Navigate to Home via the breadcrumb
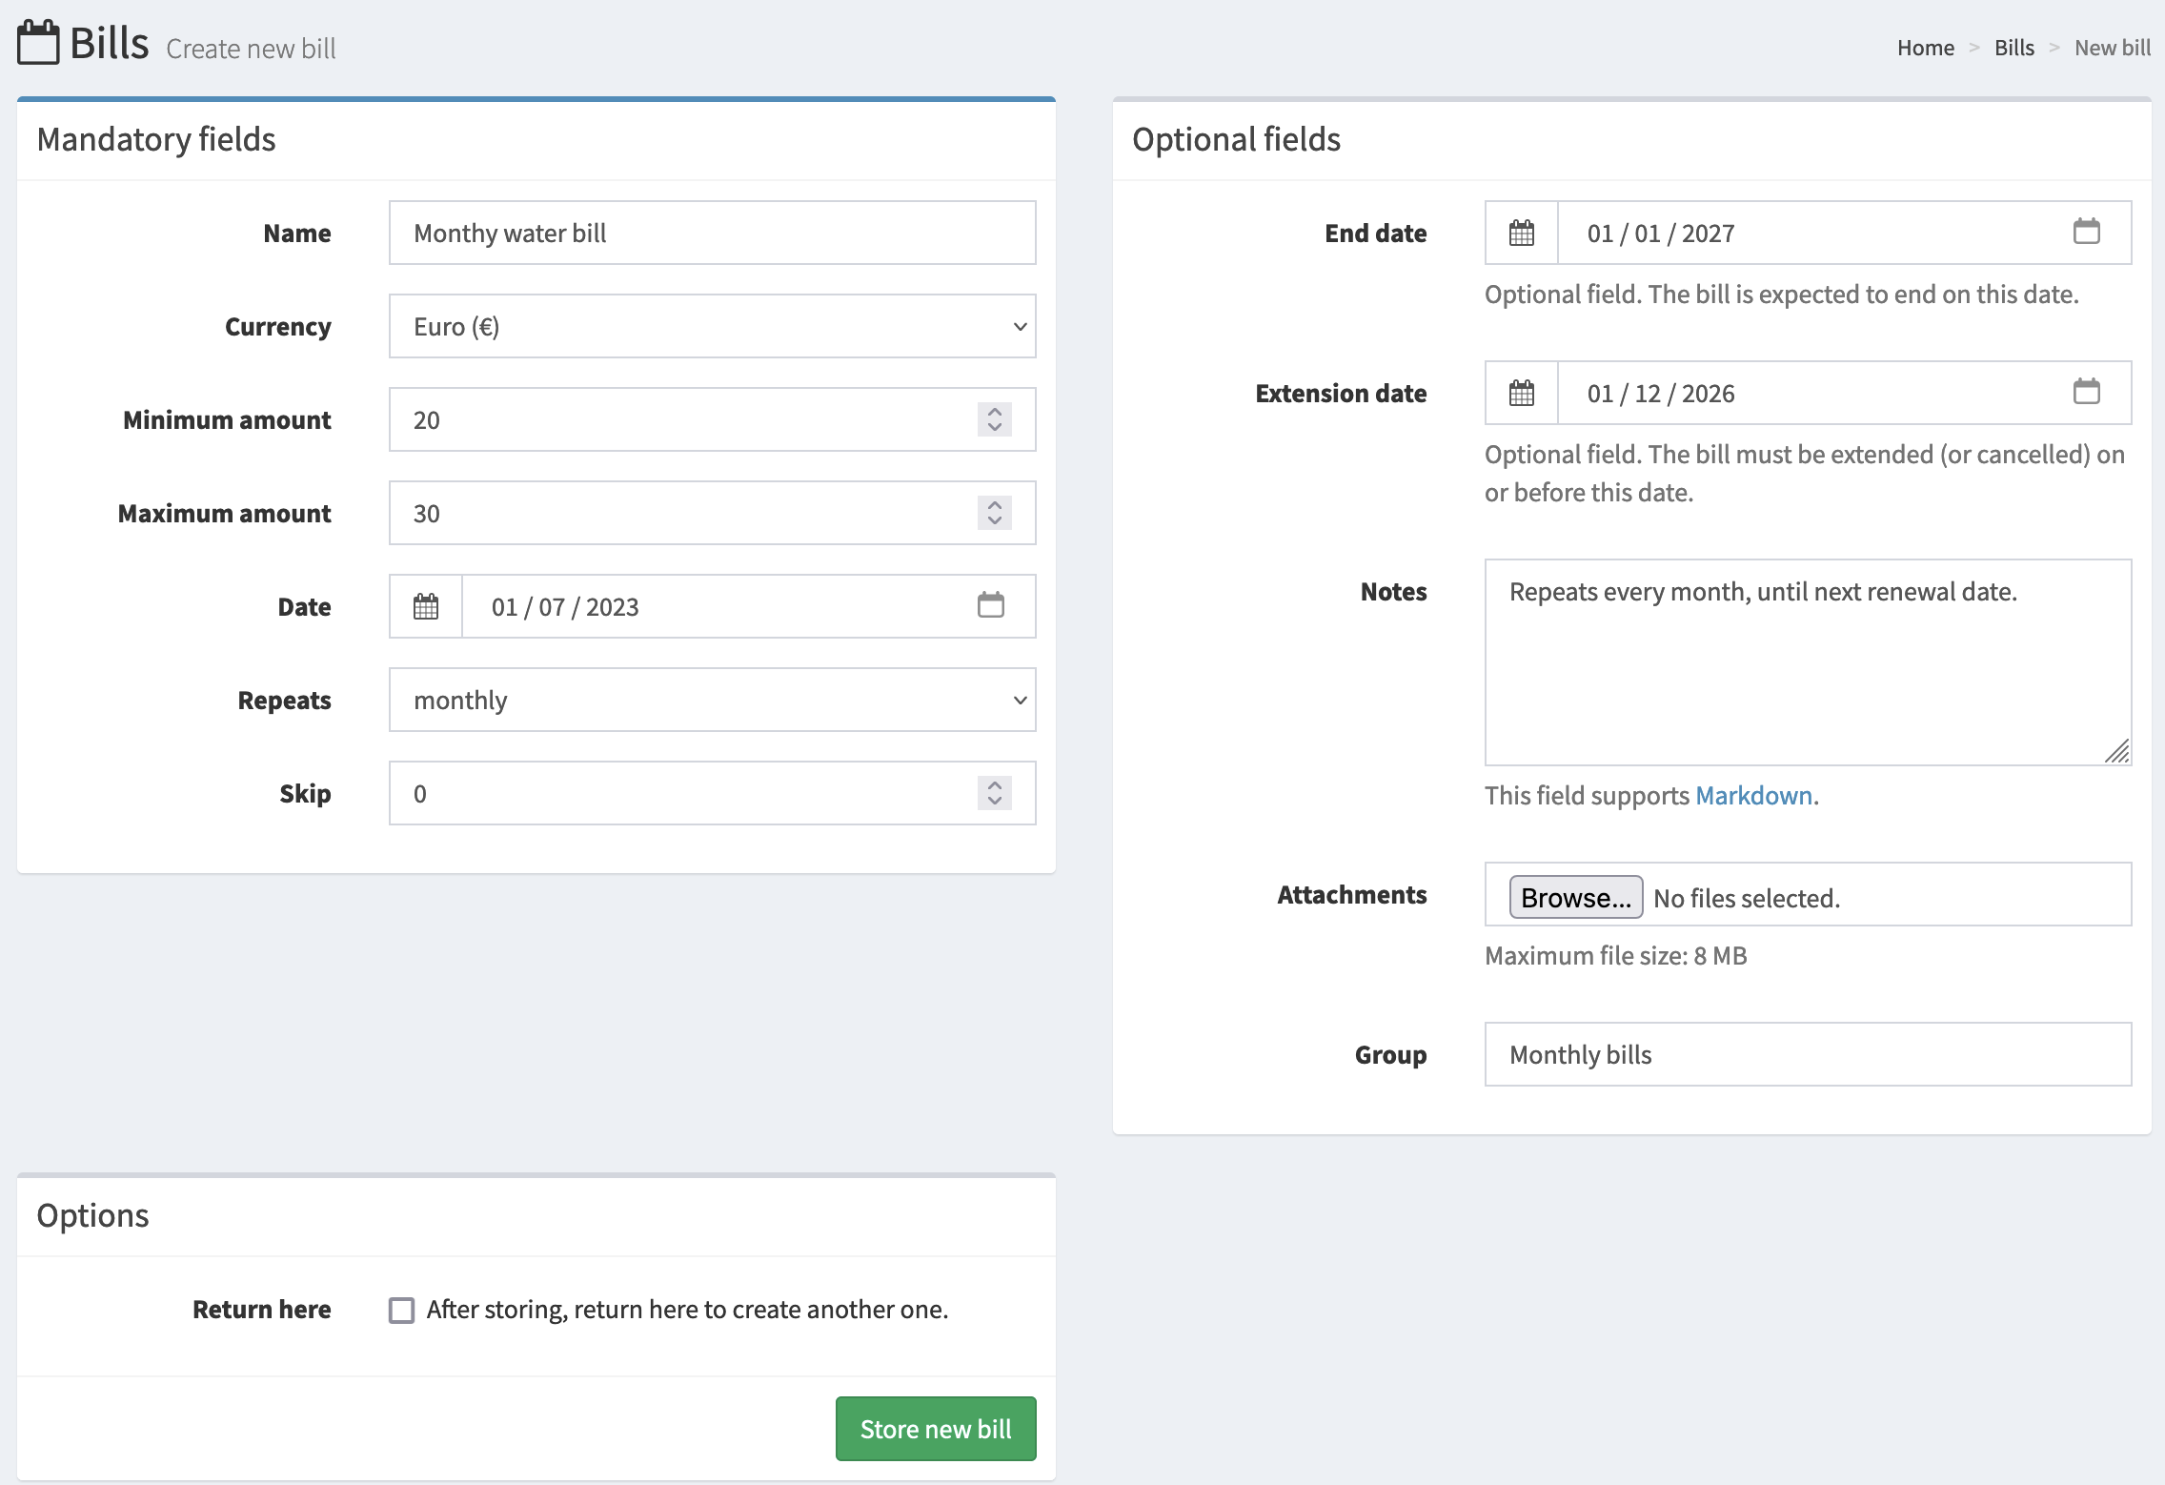The image size is (2165, 1485). (1926, 47)
